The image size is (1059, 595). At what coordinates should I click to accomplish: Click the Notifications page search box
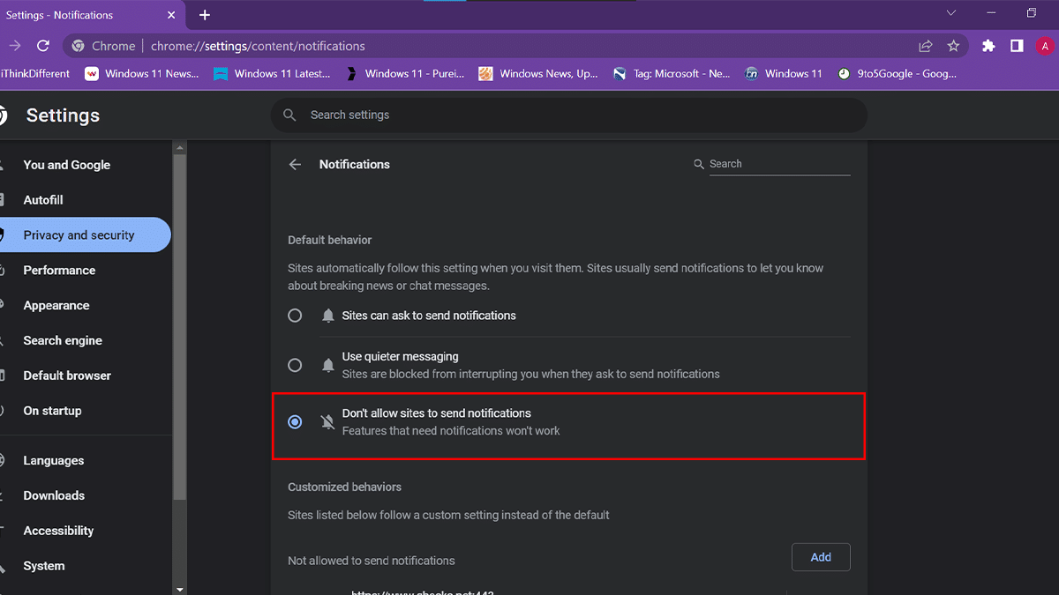coord(778,164)
